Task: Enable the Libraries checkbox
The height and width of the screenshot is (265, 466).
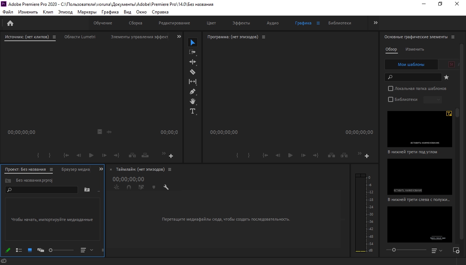Action: click(391, 99)
